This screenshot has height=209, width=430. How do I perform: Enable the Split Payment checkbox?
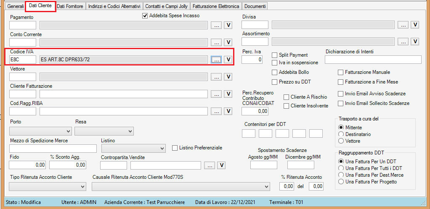coord(275,55)
